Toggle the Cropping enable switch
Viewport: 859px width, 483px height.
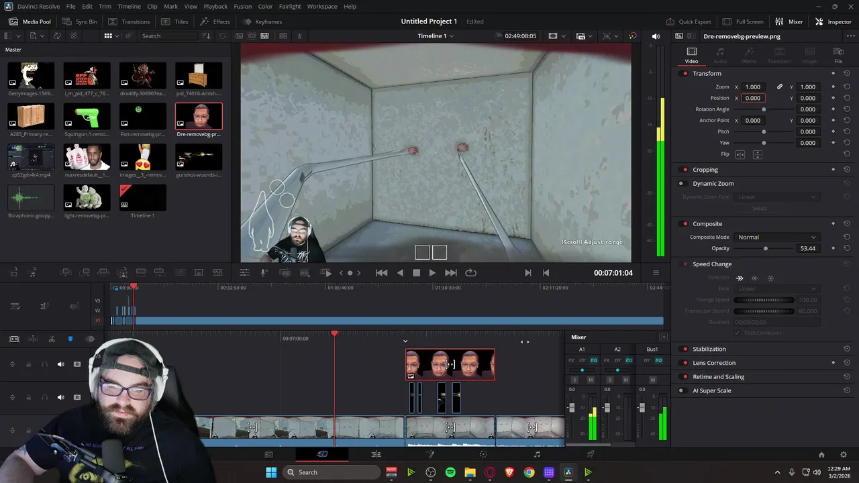pos(685,170)
